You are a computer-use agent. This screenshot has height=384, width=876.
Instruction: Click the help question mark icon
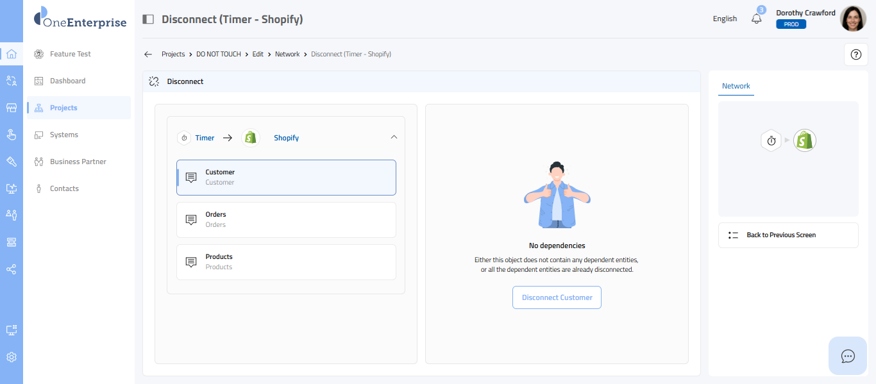855,54
